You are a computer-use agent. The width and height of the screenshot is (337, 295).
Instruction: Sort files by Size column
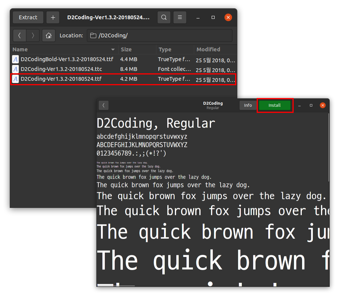(x=137, y=50)
